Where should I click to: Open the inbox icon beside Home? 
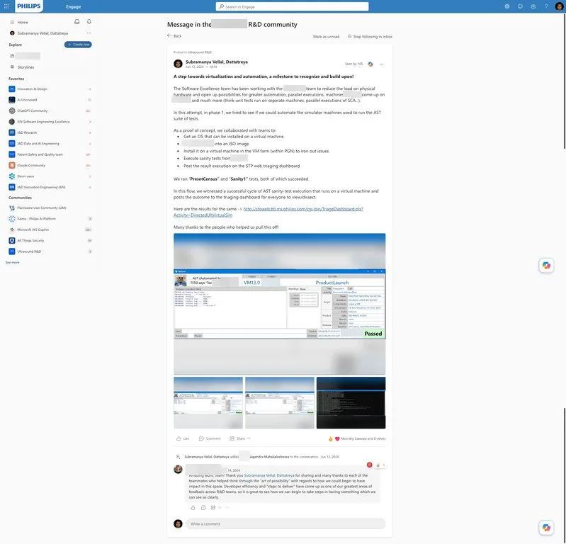tap(77, 22)
